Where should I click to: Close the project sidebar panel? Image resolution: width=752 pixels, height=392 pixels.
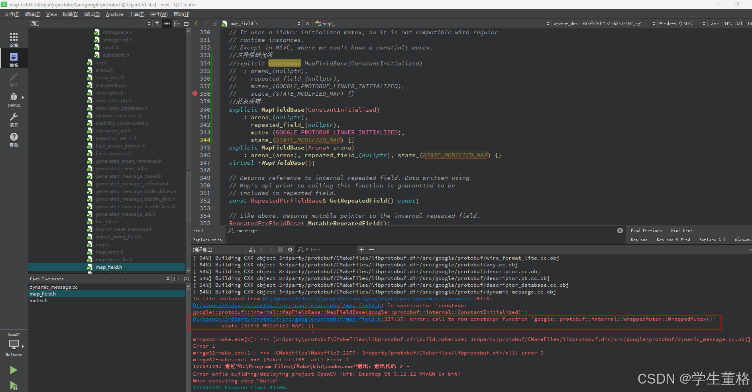tap(186, 24)
